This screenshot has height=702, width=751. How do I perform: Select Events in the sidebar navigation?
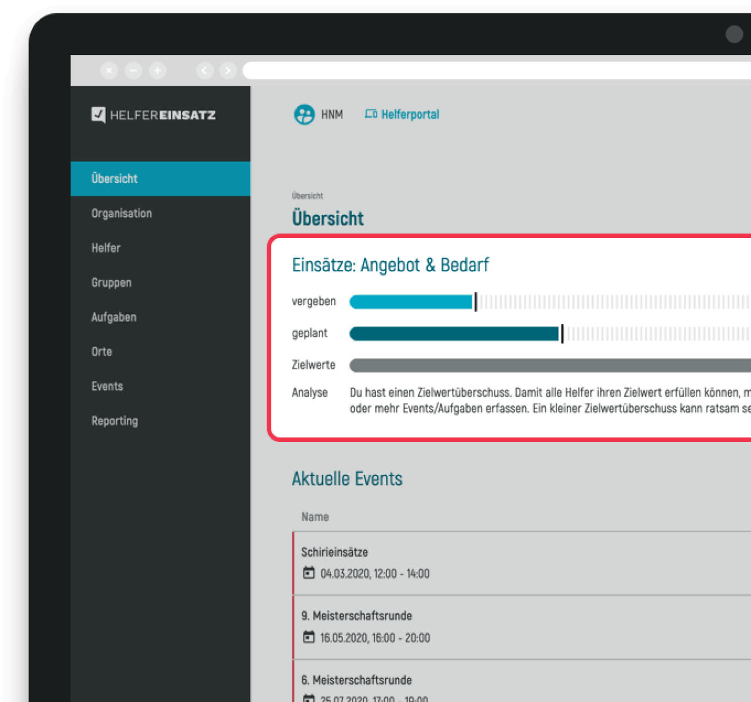tap(107, 386)
